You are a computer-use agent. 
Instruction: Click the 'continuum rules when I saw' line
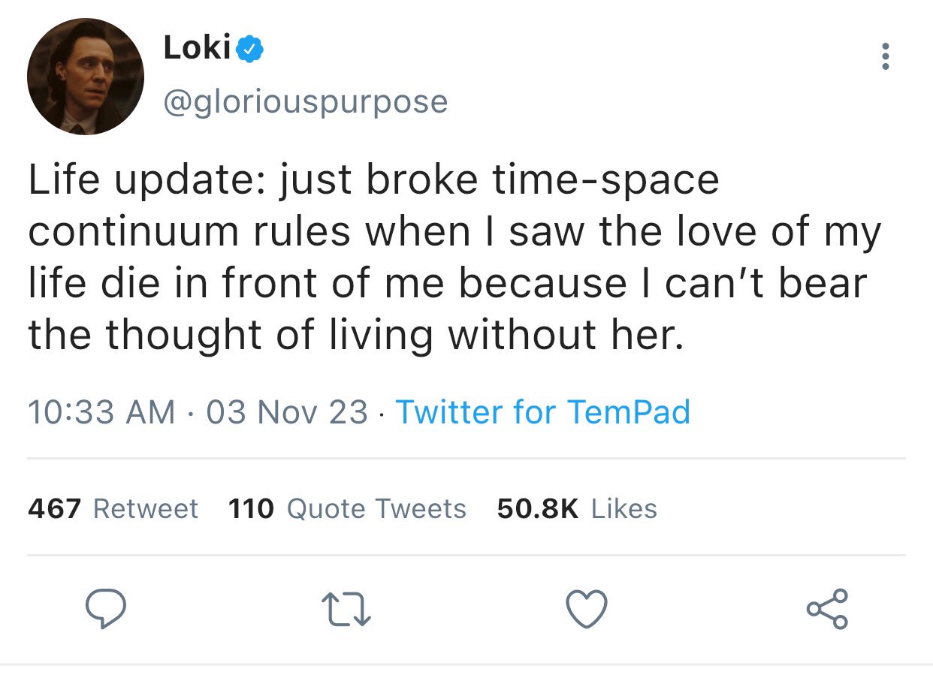(x=454, y=234)
